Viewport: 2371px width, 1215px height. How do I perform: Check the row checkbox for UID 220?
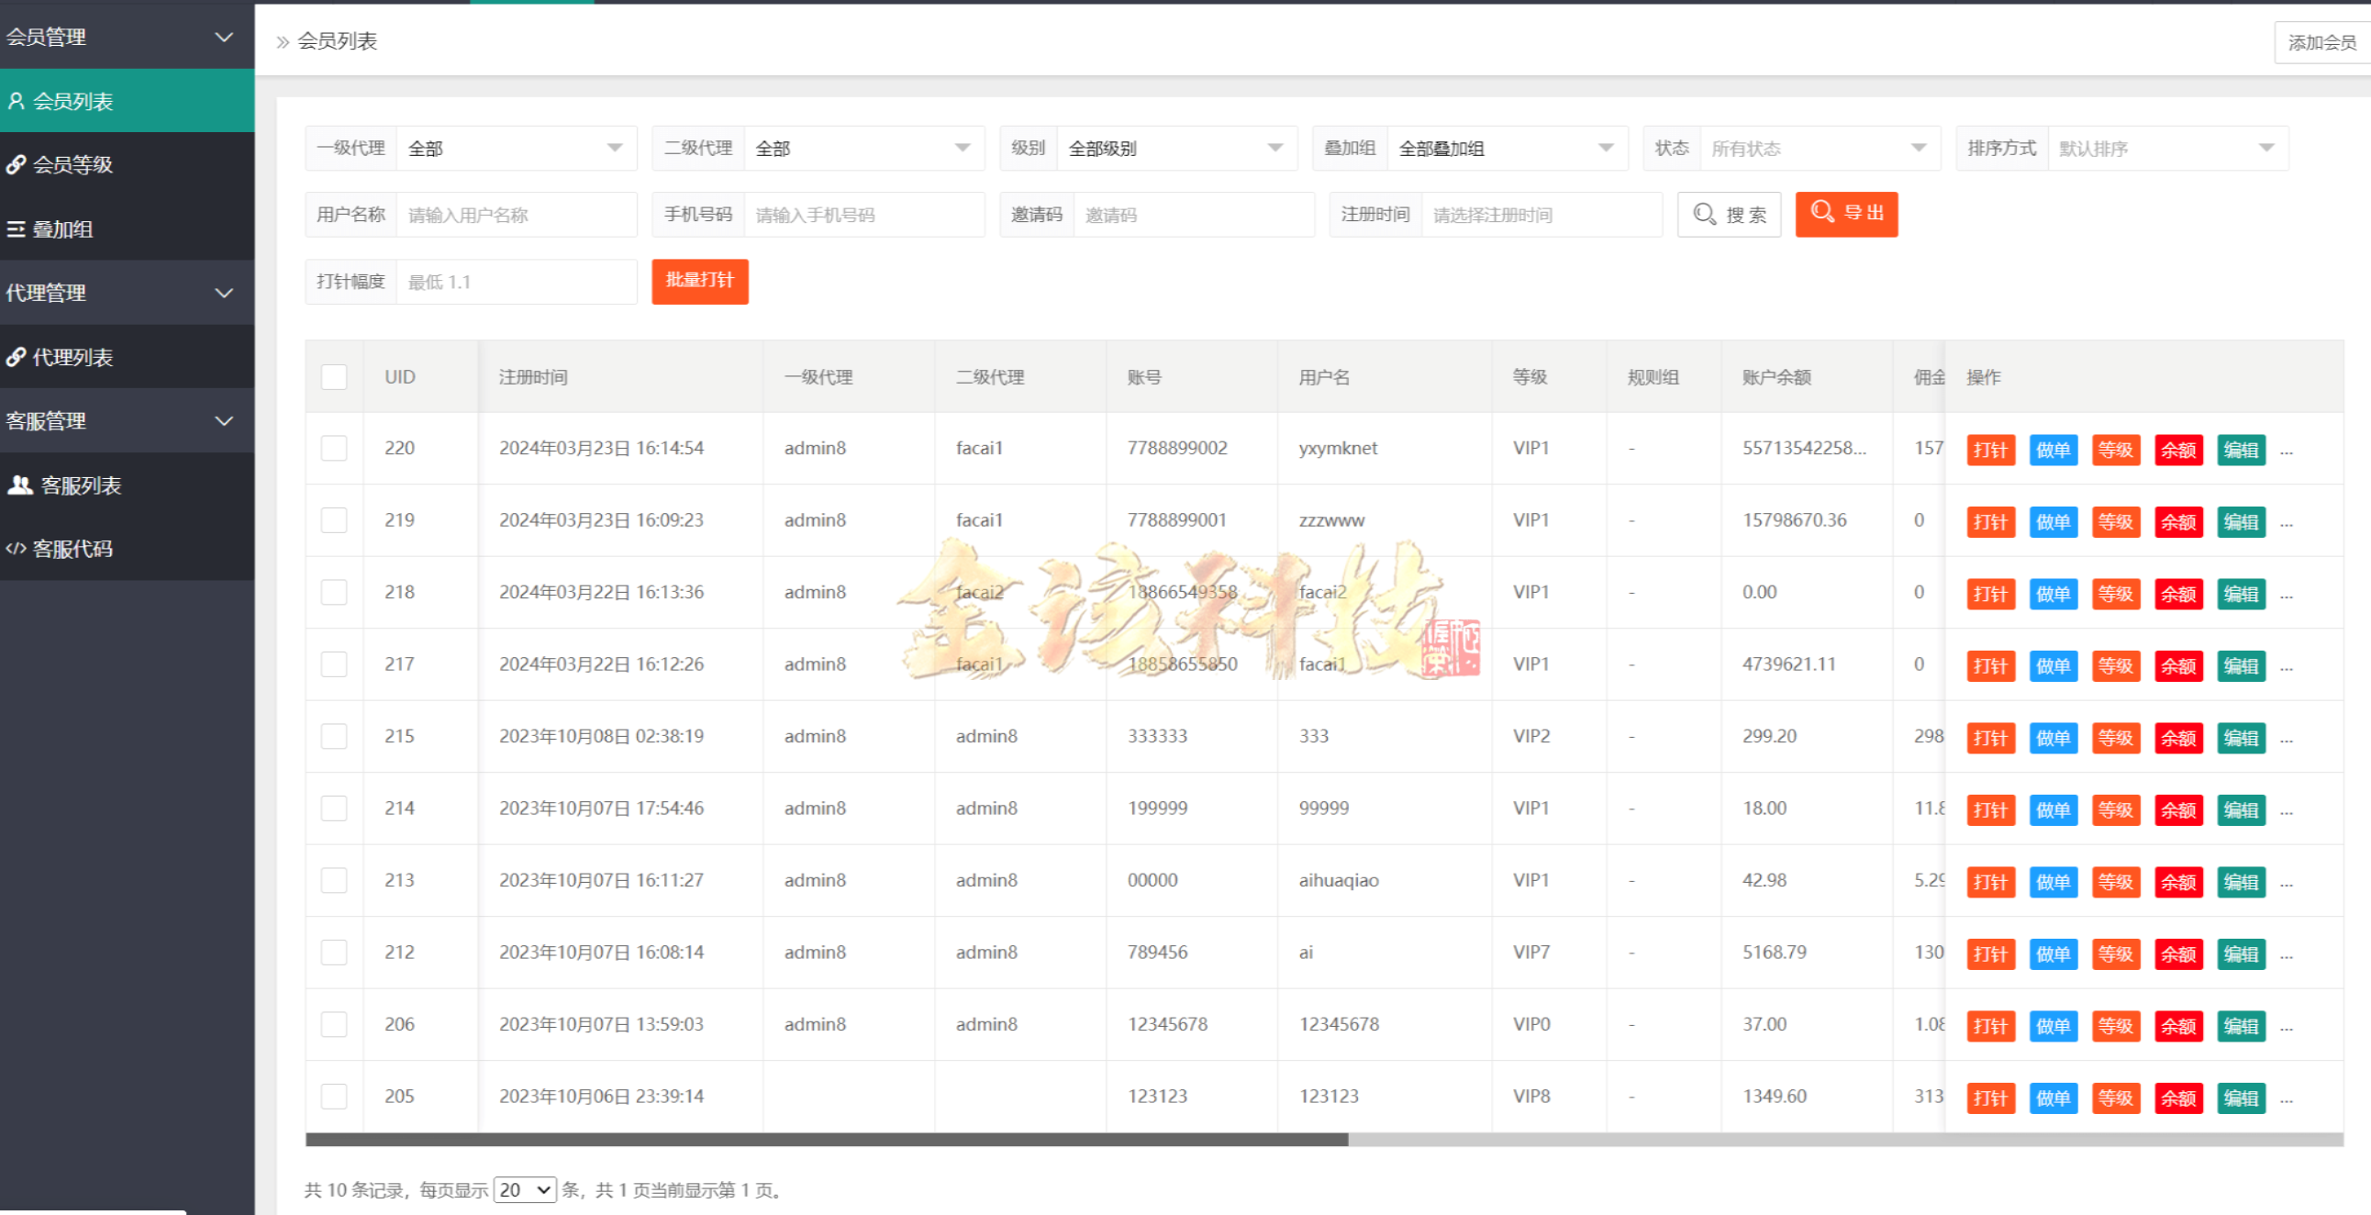click(333, 448)
